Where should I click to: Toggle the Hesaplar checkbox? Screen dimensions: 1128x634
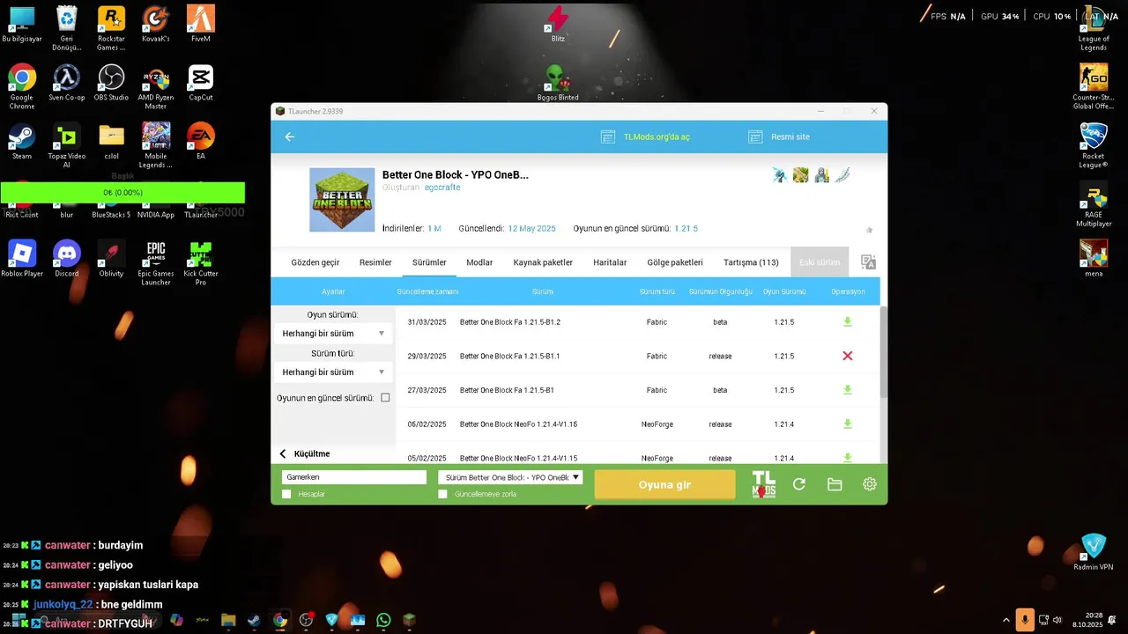coord(286,494)
